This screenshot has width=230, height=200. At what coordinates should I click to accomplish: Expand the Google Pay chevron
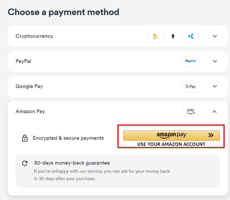(x=214, y=86)
